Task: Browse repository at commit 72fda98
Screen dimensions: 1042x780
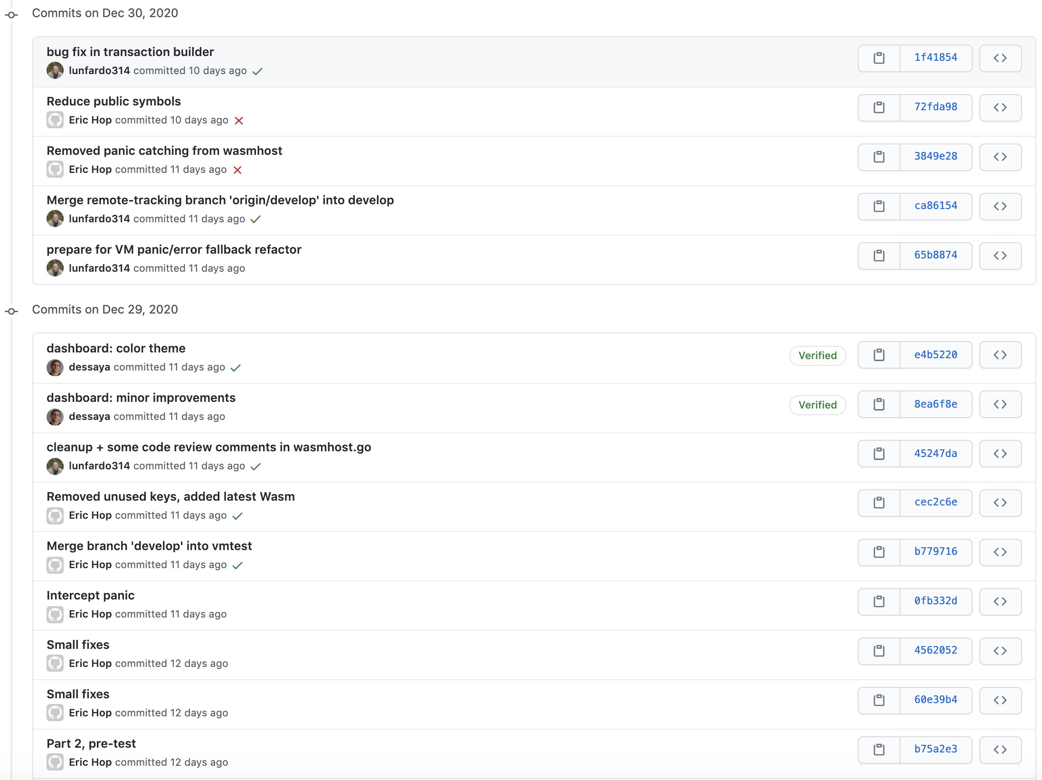Action: pos(1000,107)
